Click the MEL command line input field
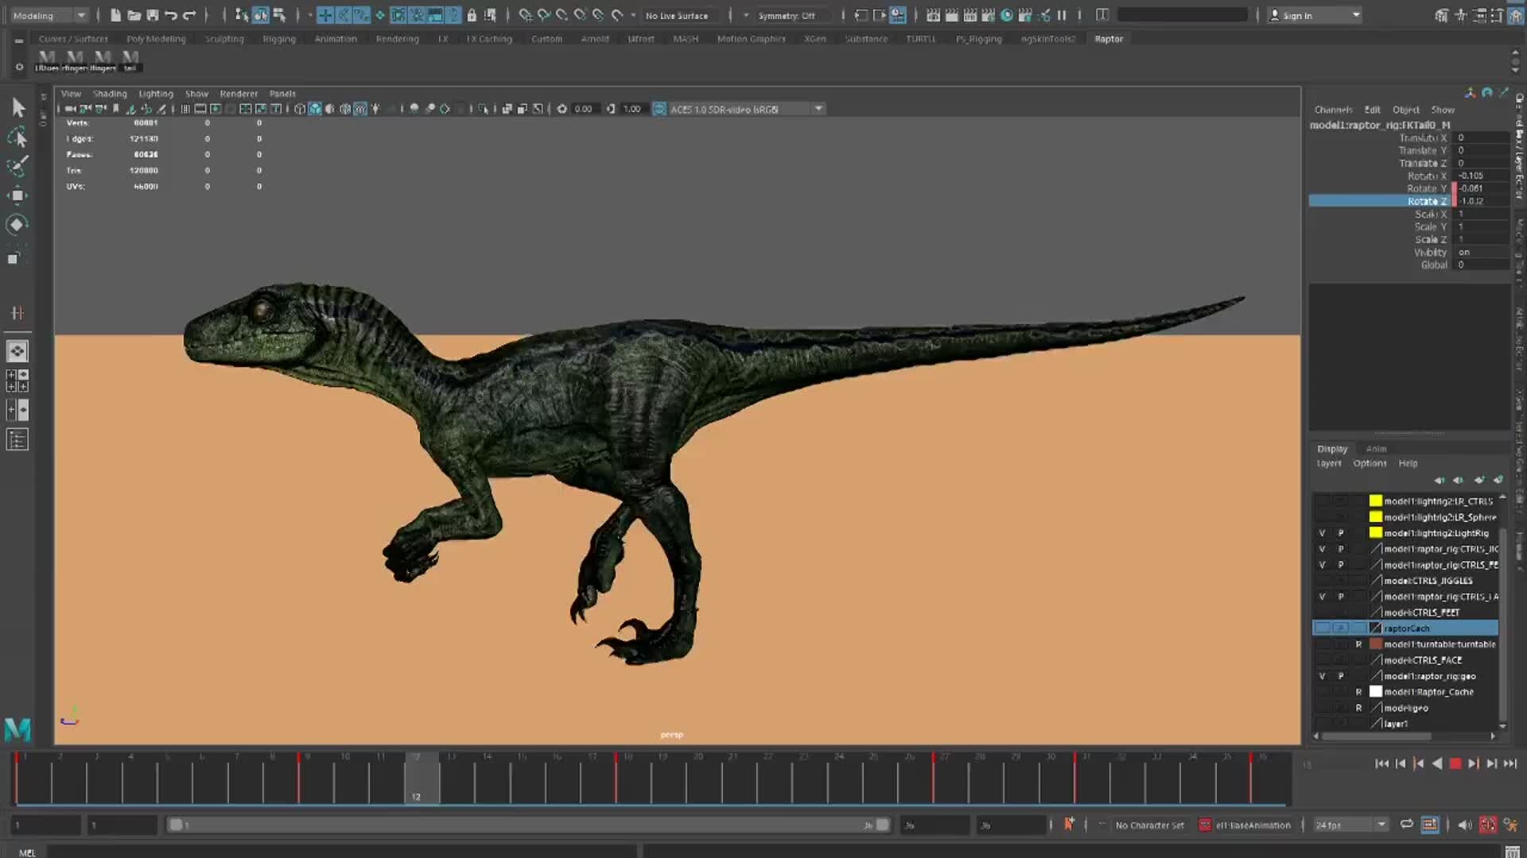Screen dimensions: 1527x858 coord(318,852)
